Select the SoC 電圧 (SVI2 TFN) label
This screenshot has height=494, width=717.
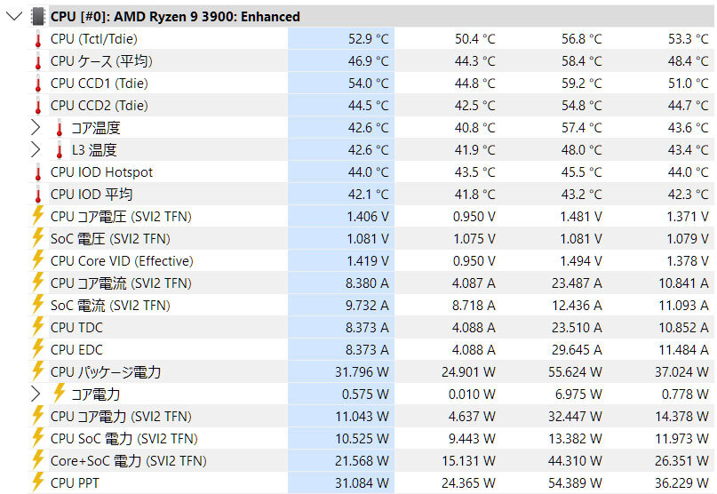(x=110, y=238)
